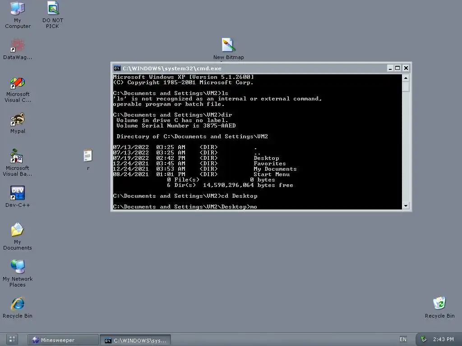Click 'Start Menu' in the directory listing
The width and height of the screenshot is (462, 346).
coord(272,174)
